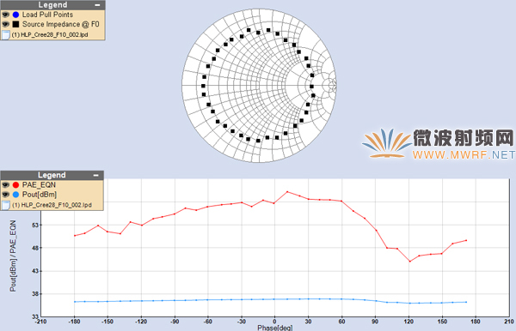This screenshot has height=331, width=516.
Task: Hide Load Pull Points using eye icon
Action: (x=5, y=15)
